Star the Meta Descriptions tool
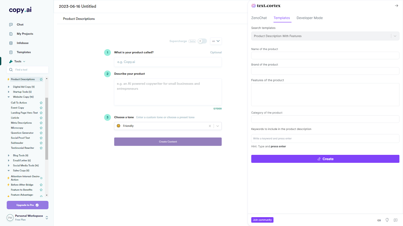 click(41, 123)
